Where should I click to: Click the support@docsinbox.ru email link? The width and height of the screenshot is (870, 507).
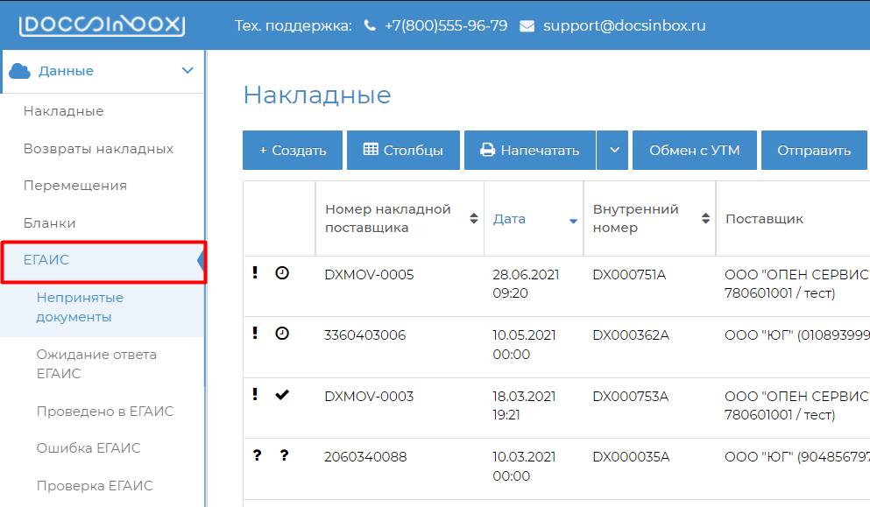pos(624,26)
